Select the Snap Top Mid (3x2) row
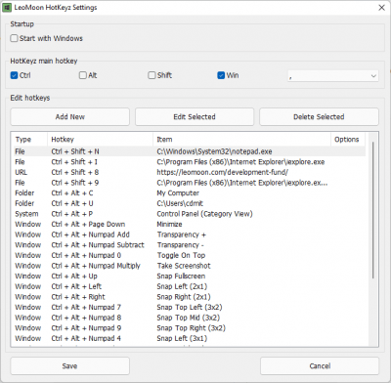 point(189,318)
